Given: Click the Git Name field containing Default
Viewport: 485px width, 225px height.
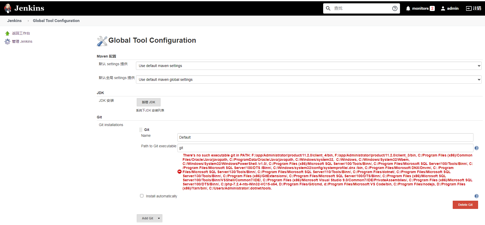Looking at the screenshot, I should [x=325, y=137].
